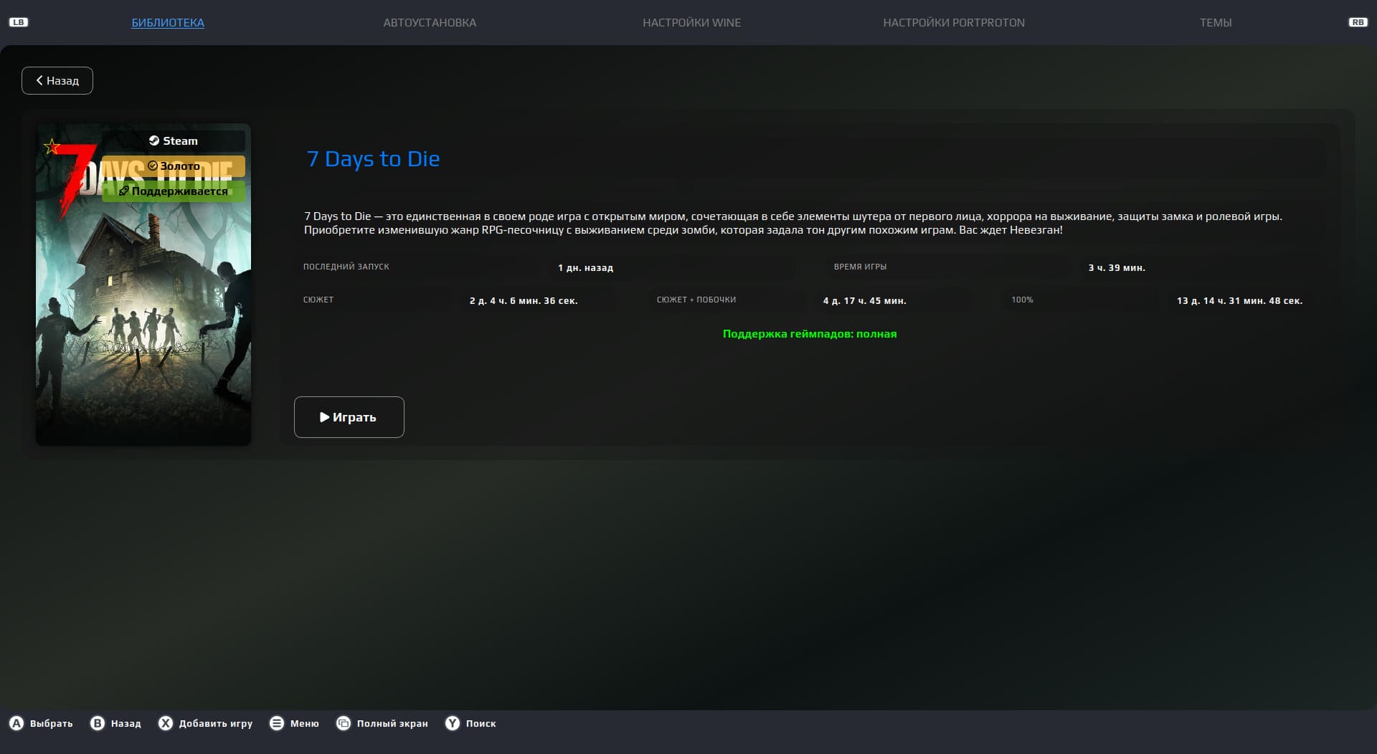Click the Steam badge on game cover
This screenshot has width=1377, height=754.
click(x=174, y=141)
